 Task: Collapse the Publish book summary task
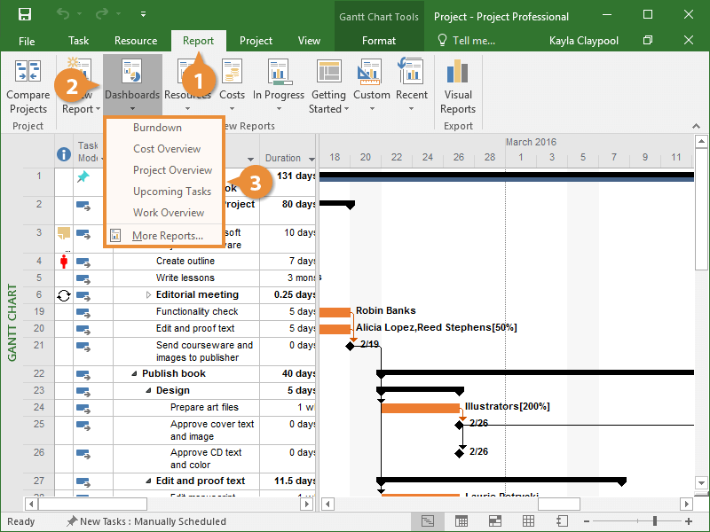tap(135, 374)
